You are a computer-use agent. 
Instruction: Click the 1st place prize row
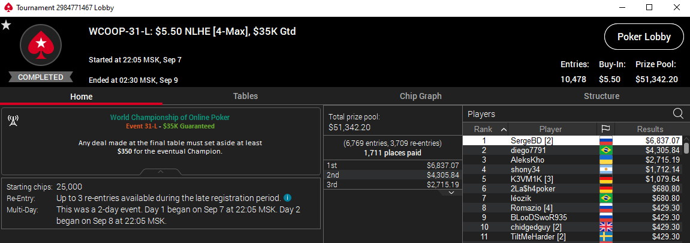click(x=393, y=166)
